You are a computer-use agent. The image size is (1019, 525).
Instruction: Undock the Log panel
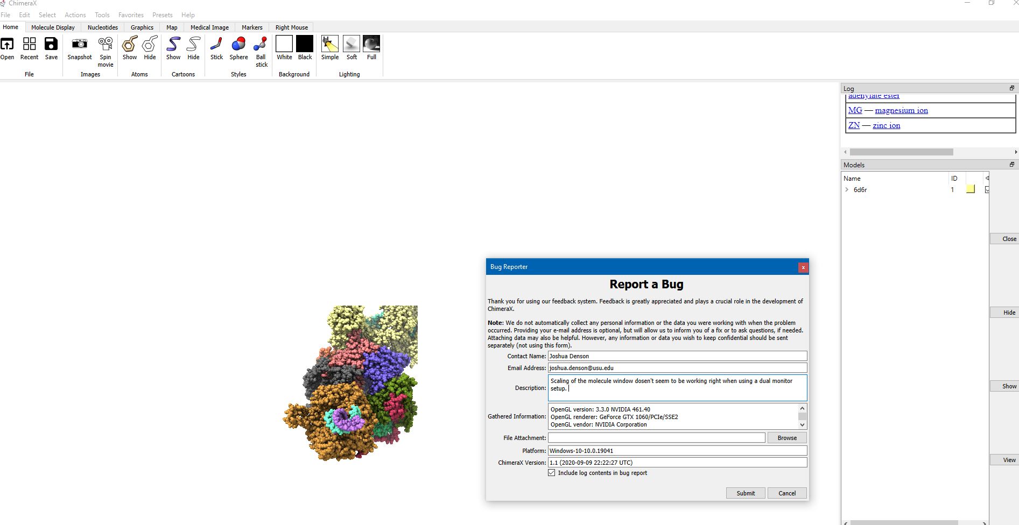click(x=1011, y=88)
